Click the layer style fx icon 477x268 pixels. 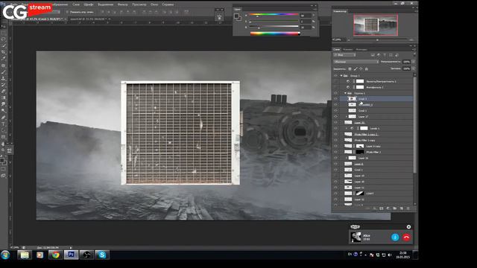(374, 208)
